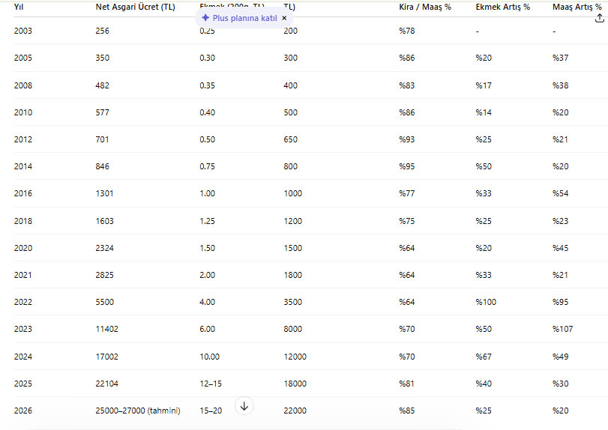This screenshot has width=608, height=430.
Task: Click the 2003 year cell
Action: [x=23, y=31]
